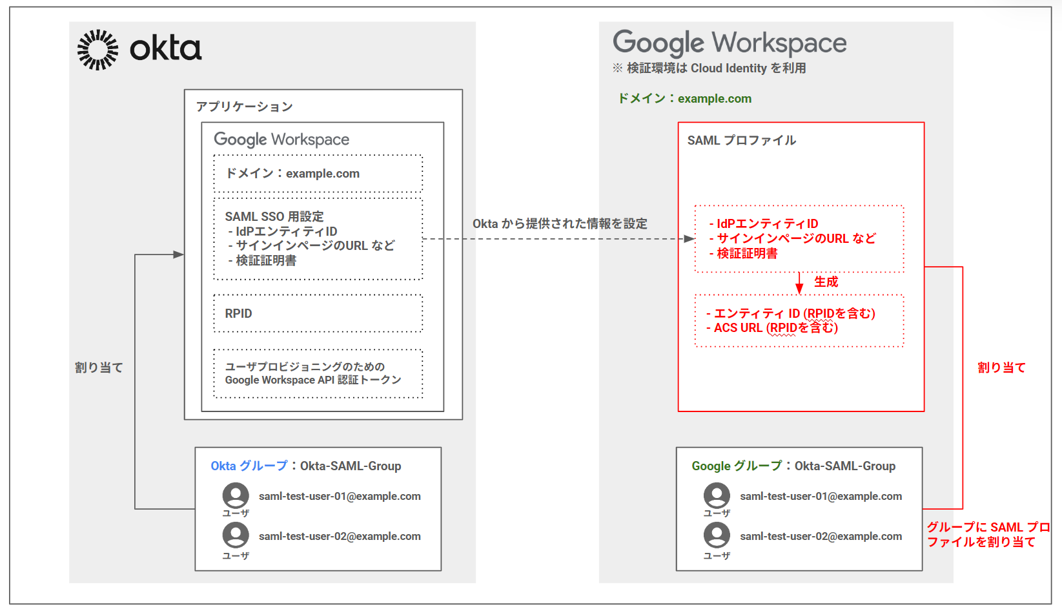Click the user avatar for saml-test-user-02 in Google group
1062x611 pixels.
(x=717, y=535)
